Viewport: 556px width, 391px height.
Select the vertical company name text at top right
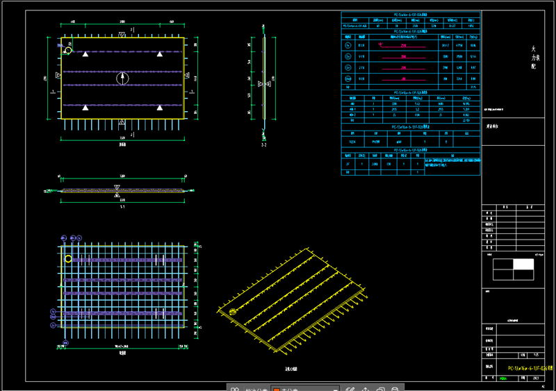coord(534,58)
